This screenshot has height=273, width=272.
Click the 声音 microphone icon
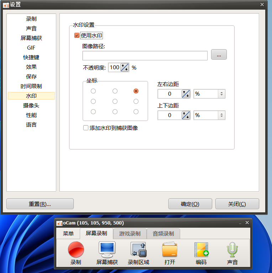click(232, 249)
